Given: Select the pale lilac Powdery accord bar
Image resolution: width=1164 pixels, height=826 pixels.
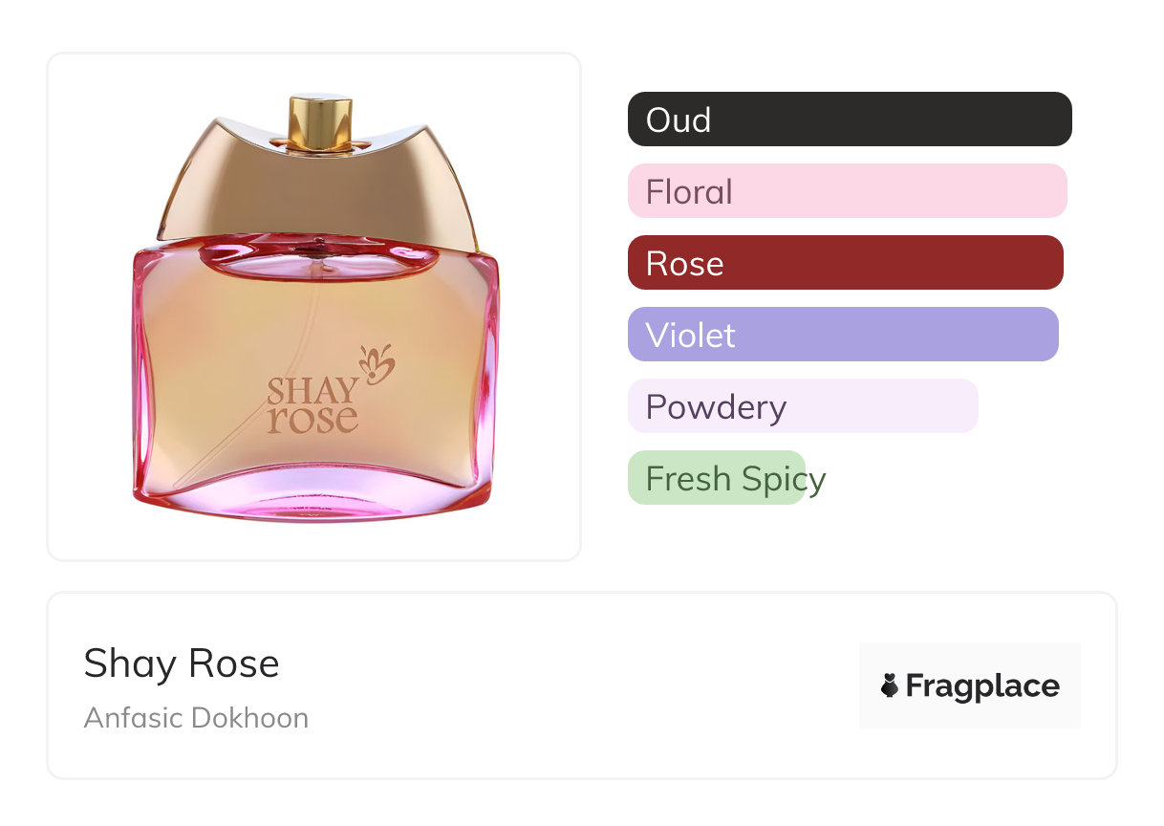Looking at the screenshot, I should click(803, 406).
